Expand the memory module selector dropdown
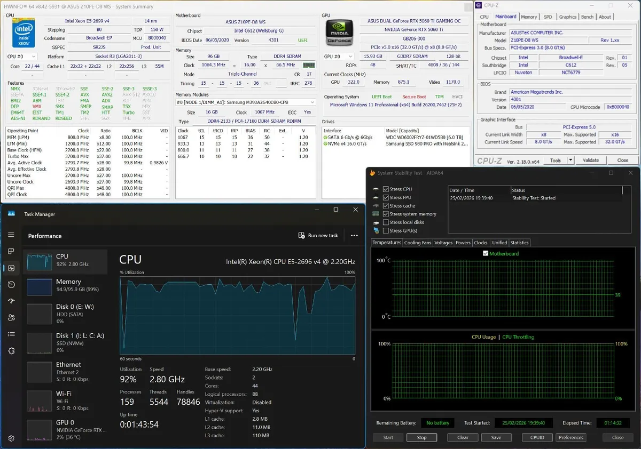 point(246,102)
